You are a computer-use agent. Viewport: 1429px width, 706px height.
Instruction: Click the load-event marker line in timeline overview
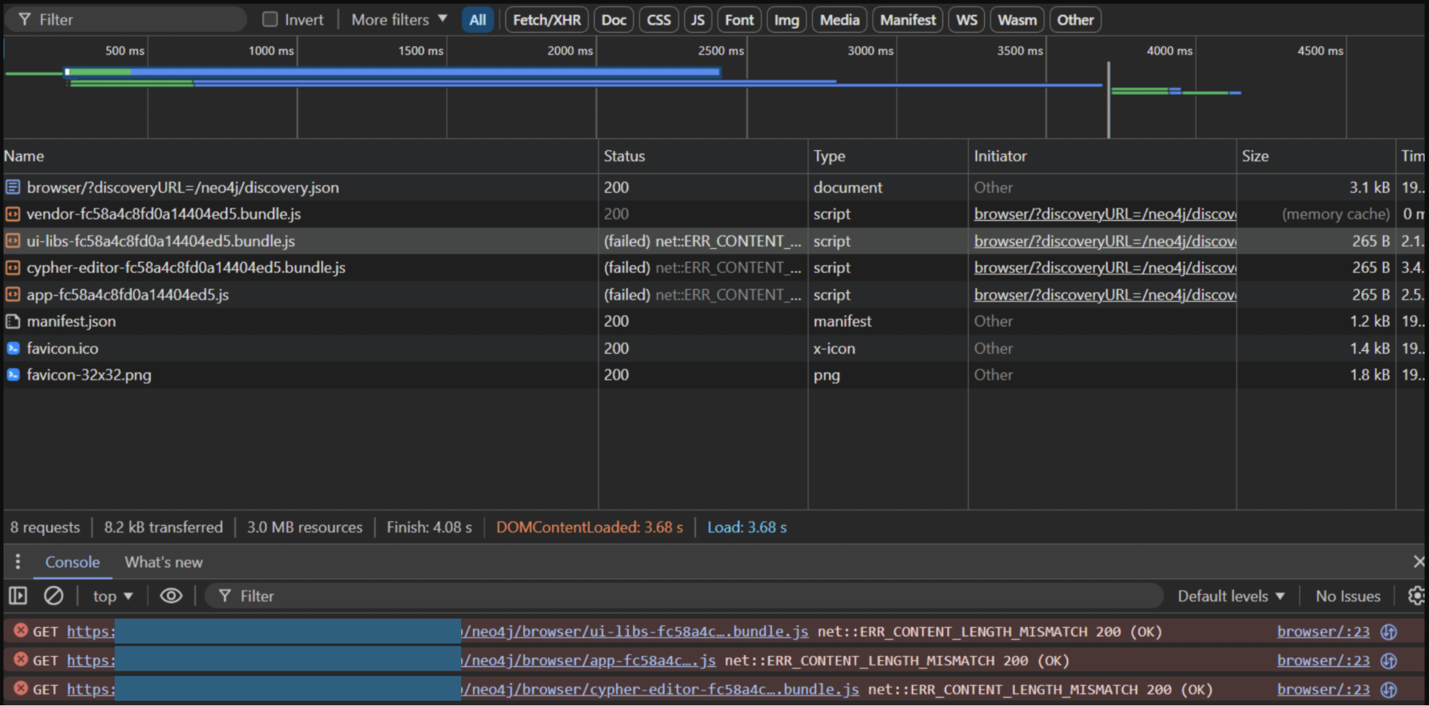[1109, 104]
